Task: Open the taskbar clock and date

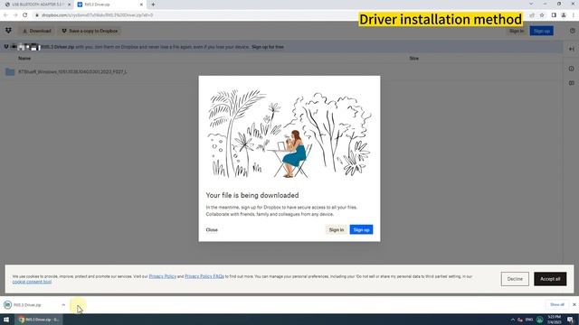Action: (554, 320)
